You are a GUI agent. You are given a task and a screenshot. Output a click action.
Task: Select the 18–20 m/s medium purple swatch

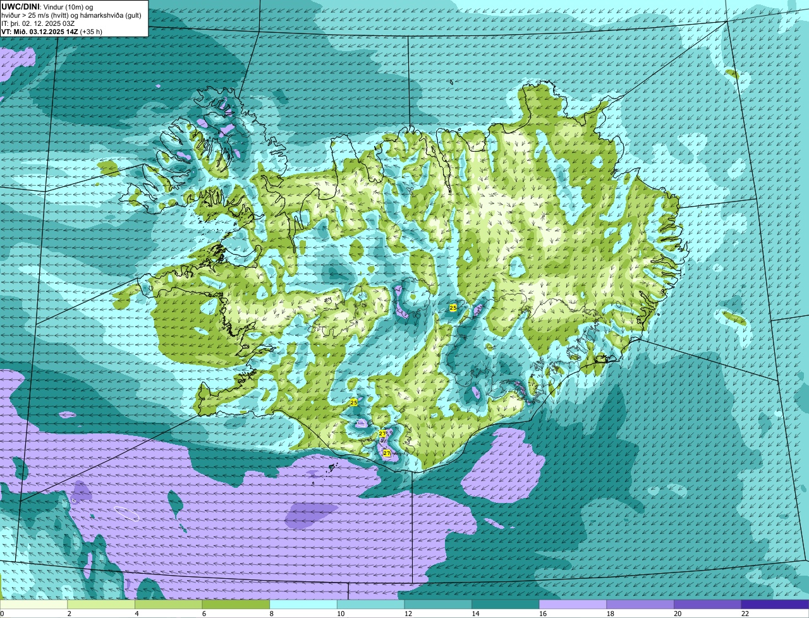click(640, 604)
